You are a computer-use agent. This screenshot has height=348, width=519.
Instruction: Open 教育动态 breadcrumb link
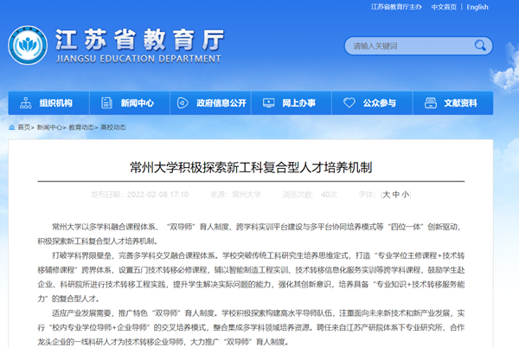click(81, 126)
